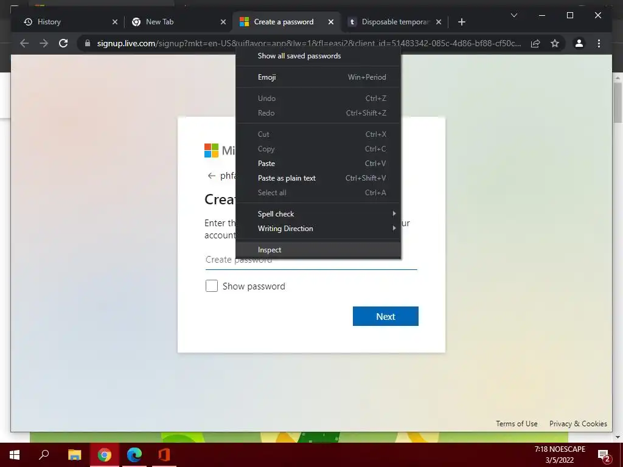
Task: Choose Paste as plain text
Action: coord(318,178)
